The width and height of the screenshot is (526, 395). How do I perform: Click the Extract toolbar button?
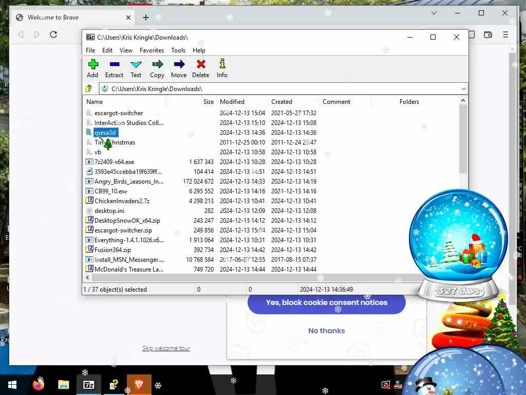click(114, 69)
